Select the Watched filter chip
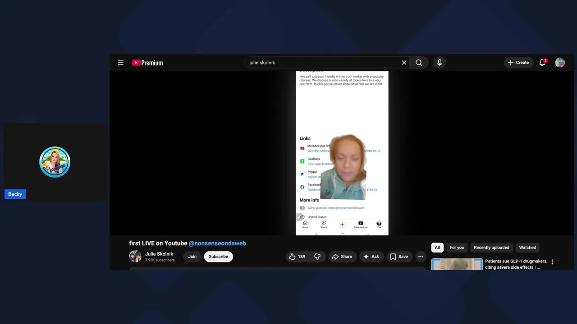Viewport: 577px width, 324px height. coord(527,247)
